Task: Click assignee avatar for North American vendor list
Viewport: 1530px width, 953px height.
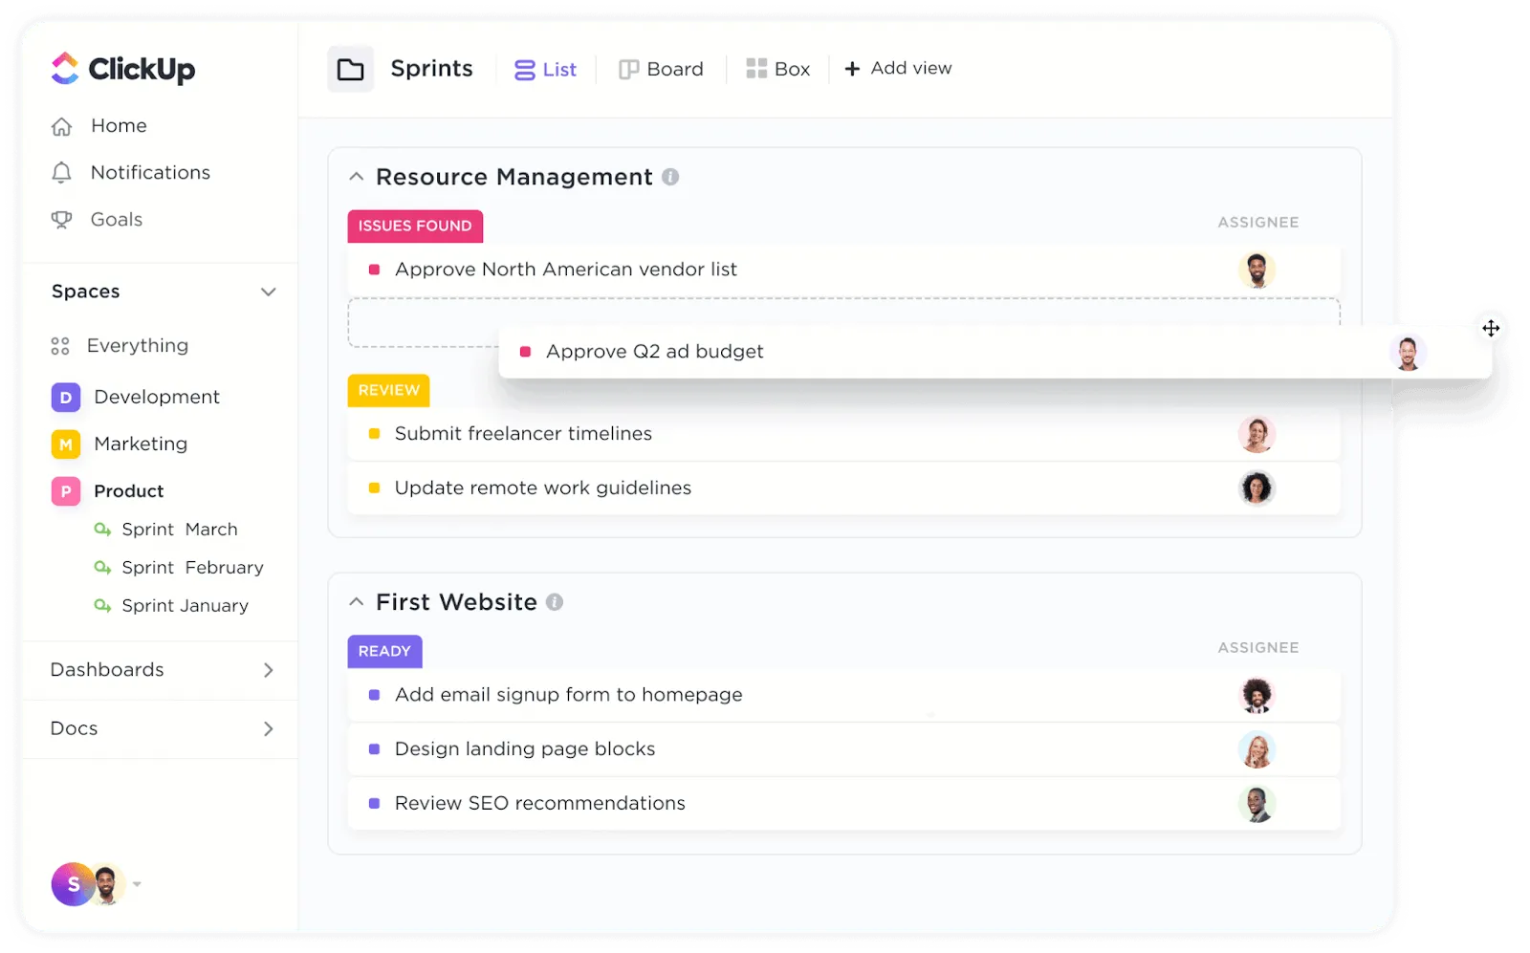Action: (1257, 270)
